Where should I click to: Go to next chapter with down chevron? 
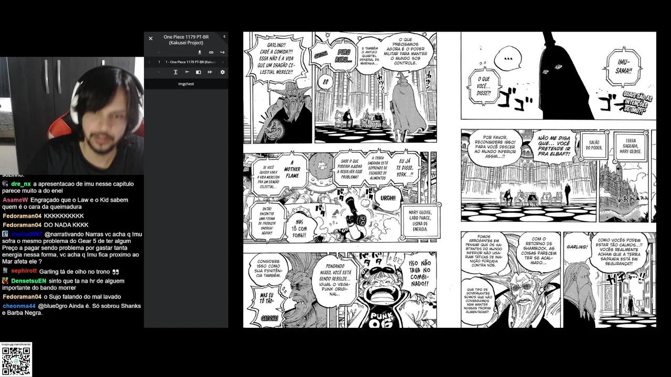point(159,72)
